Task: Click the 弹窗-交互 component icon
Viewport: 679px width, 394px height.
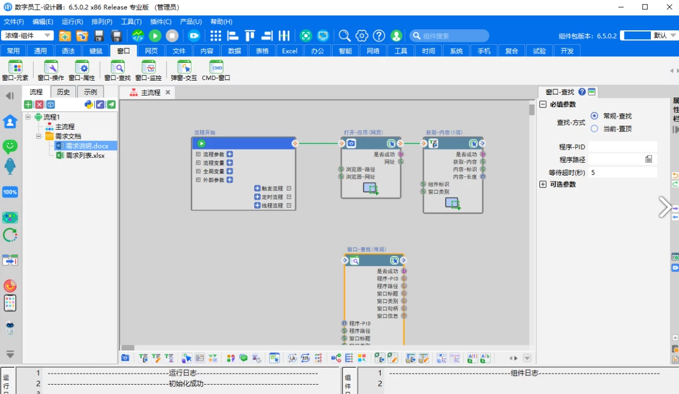Action: click(x=184, y=67)
